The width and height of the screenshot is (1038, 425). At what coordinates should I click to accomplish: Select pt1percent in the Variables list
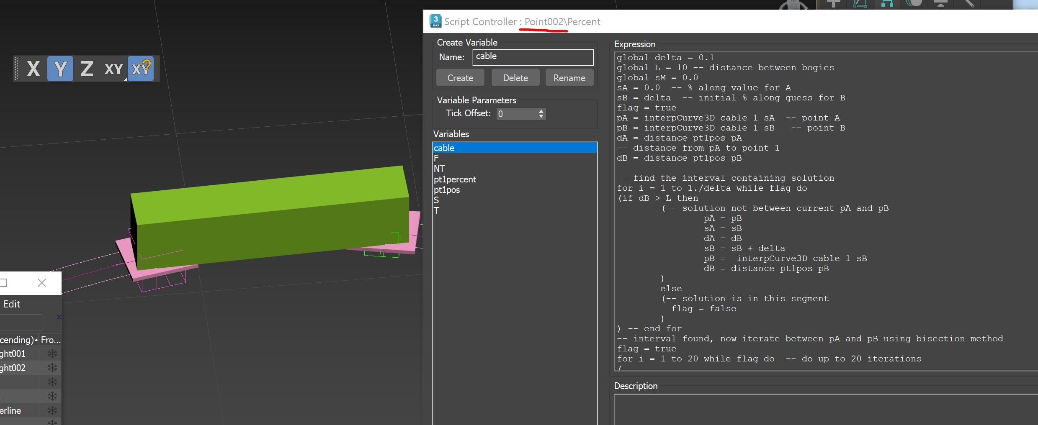tap(455, 179)
